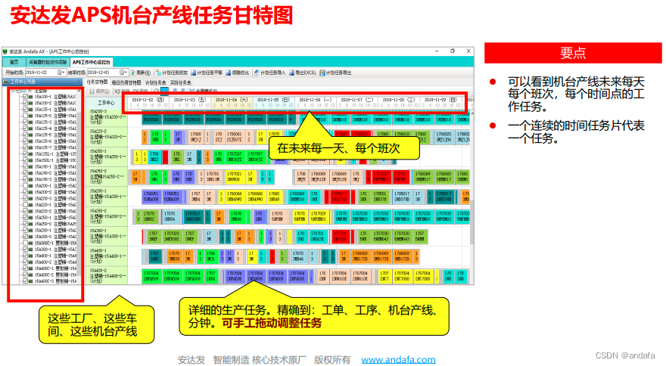Image resolution: width=666 pixels, height=366 pixels.
Task: Click the pin icon on 工作中心列表 header
Action: (79, 82)
